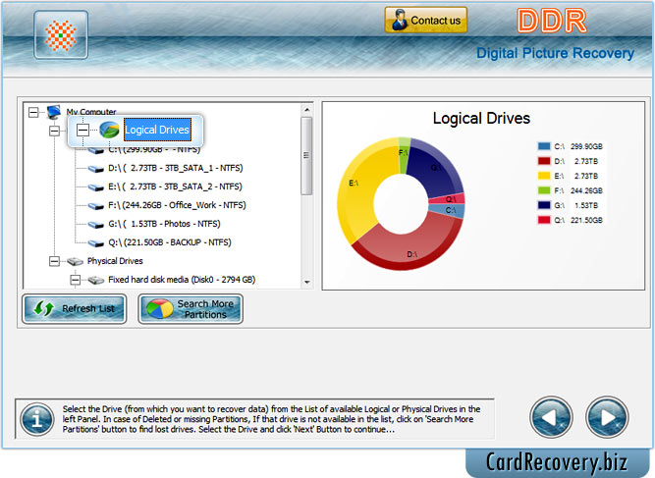Select the Physical Drives tree label
The image size is (655, 478).
tap(115, 261)
